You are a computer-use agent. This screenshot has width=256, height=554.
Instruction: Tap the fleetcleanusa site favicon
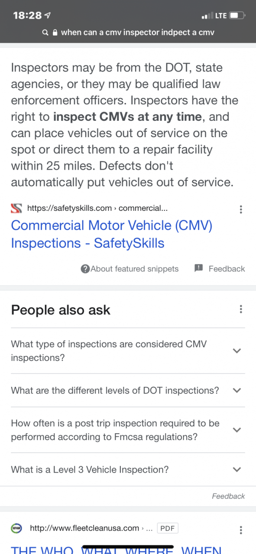point(16,528)
